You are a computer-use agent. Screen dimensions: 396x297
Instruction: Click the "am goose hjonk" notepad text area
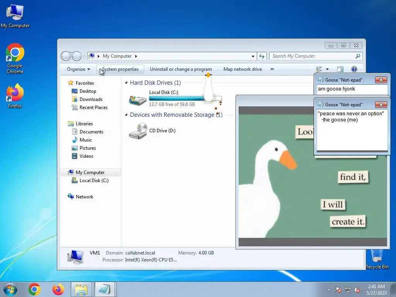[x=352, y=90]
